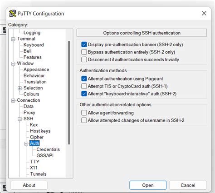Select the Selection category label
Image resolution: width=215 pixels, height=193 pixels.
(33, 88)
